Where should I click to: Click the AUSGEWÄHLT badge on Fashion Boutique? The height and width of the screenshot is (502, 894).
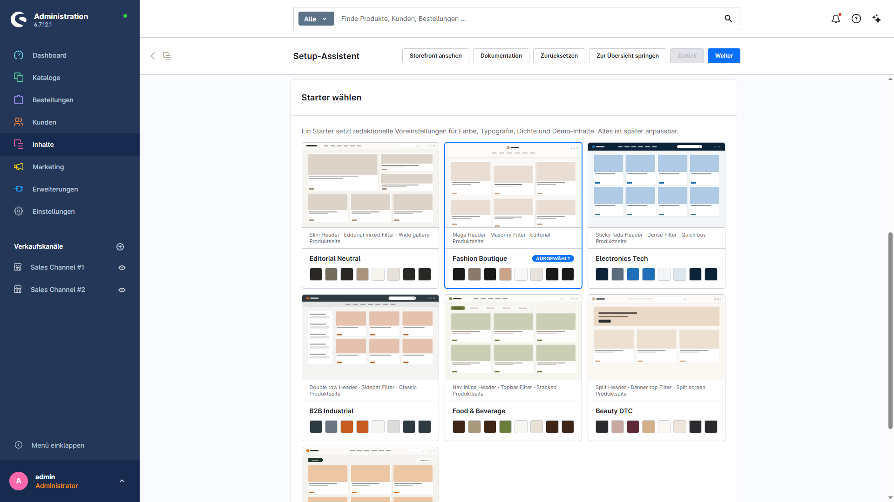point(553,259)
